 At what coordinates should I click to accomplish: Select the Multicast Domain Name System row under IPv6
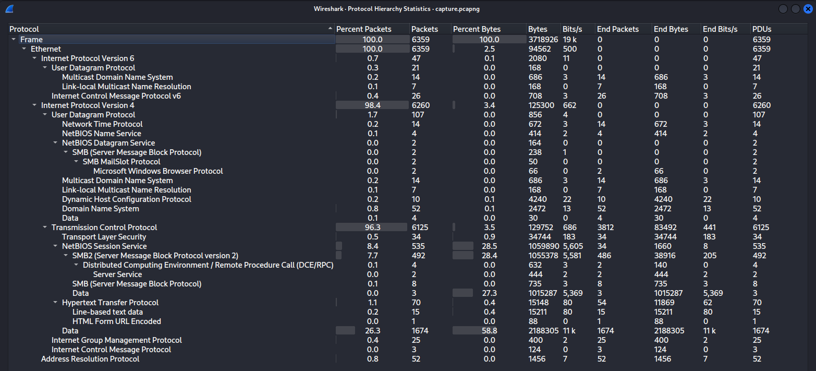point(408,77)
